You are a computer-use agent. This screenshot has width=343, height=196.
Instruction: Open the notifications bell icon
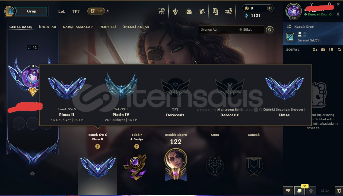tap(338, 14)
